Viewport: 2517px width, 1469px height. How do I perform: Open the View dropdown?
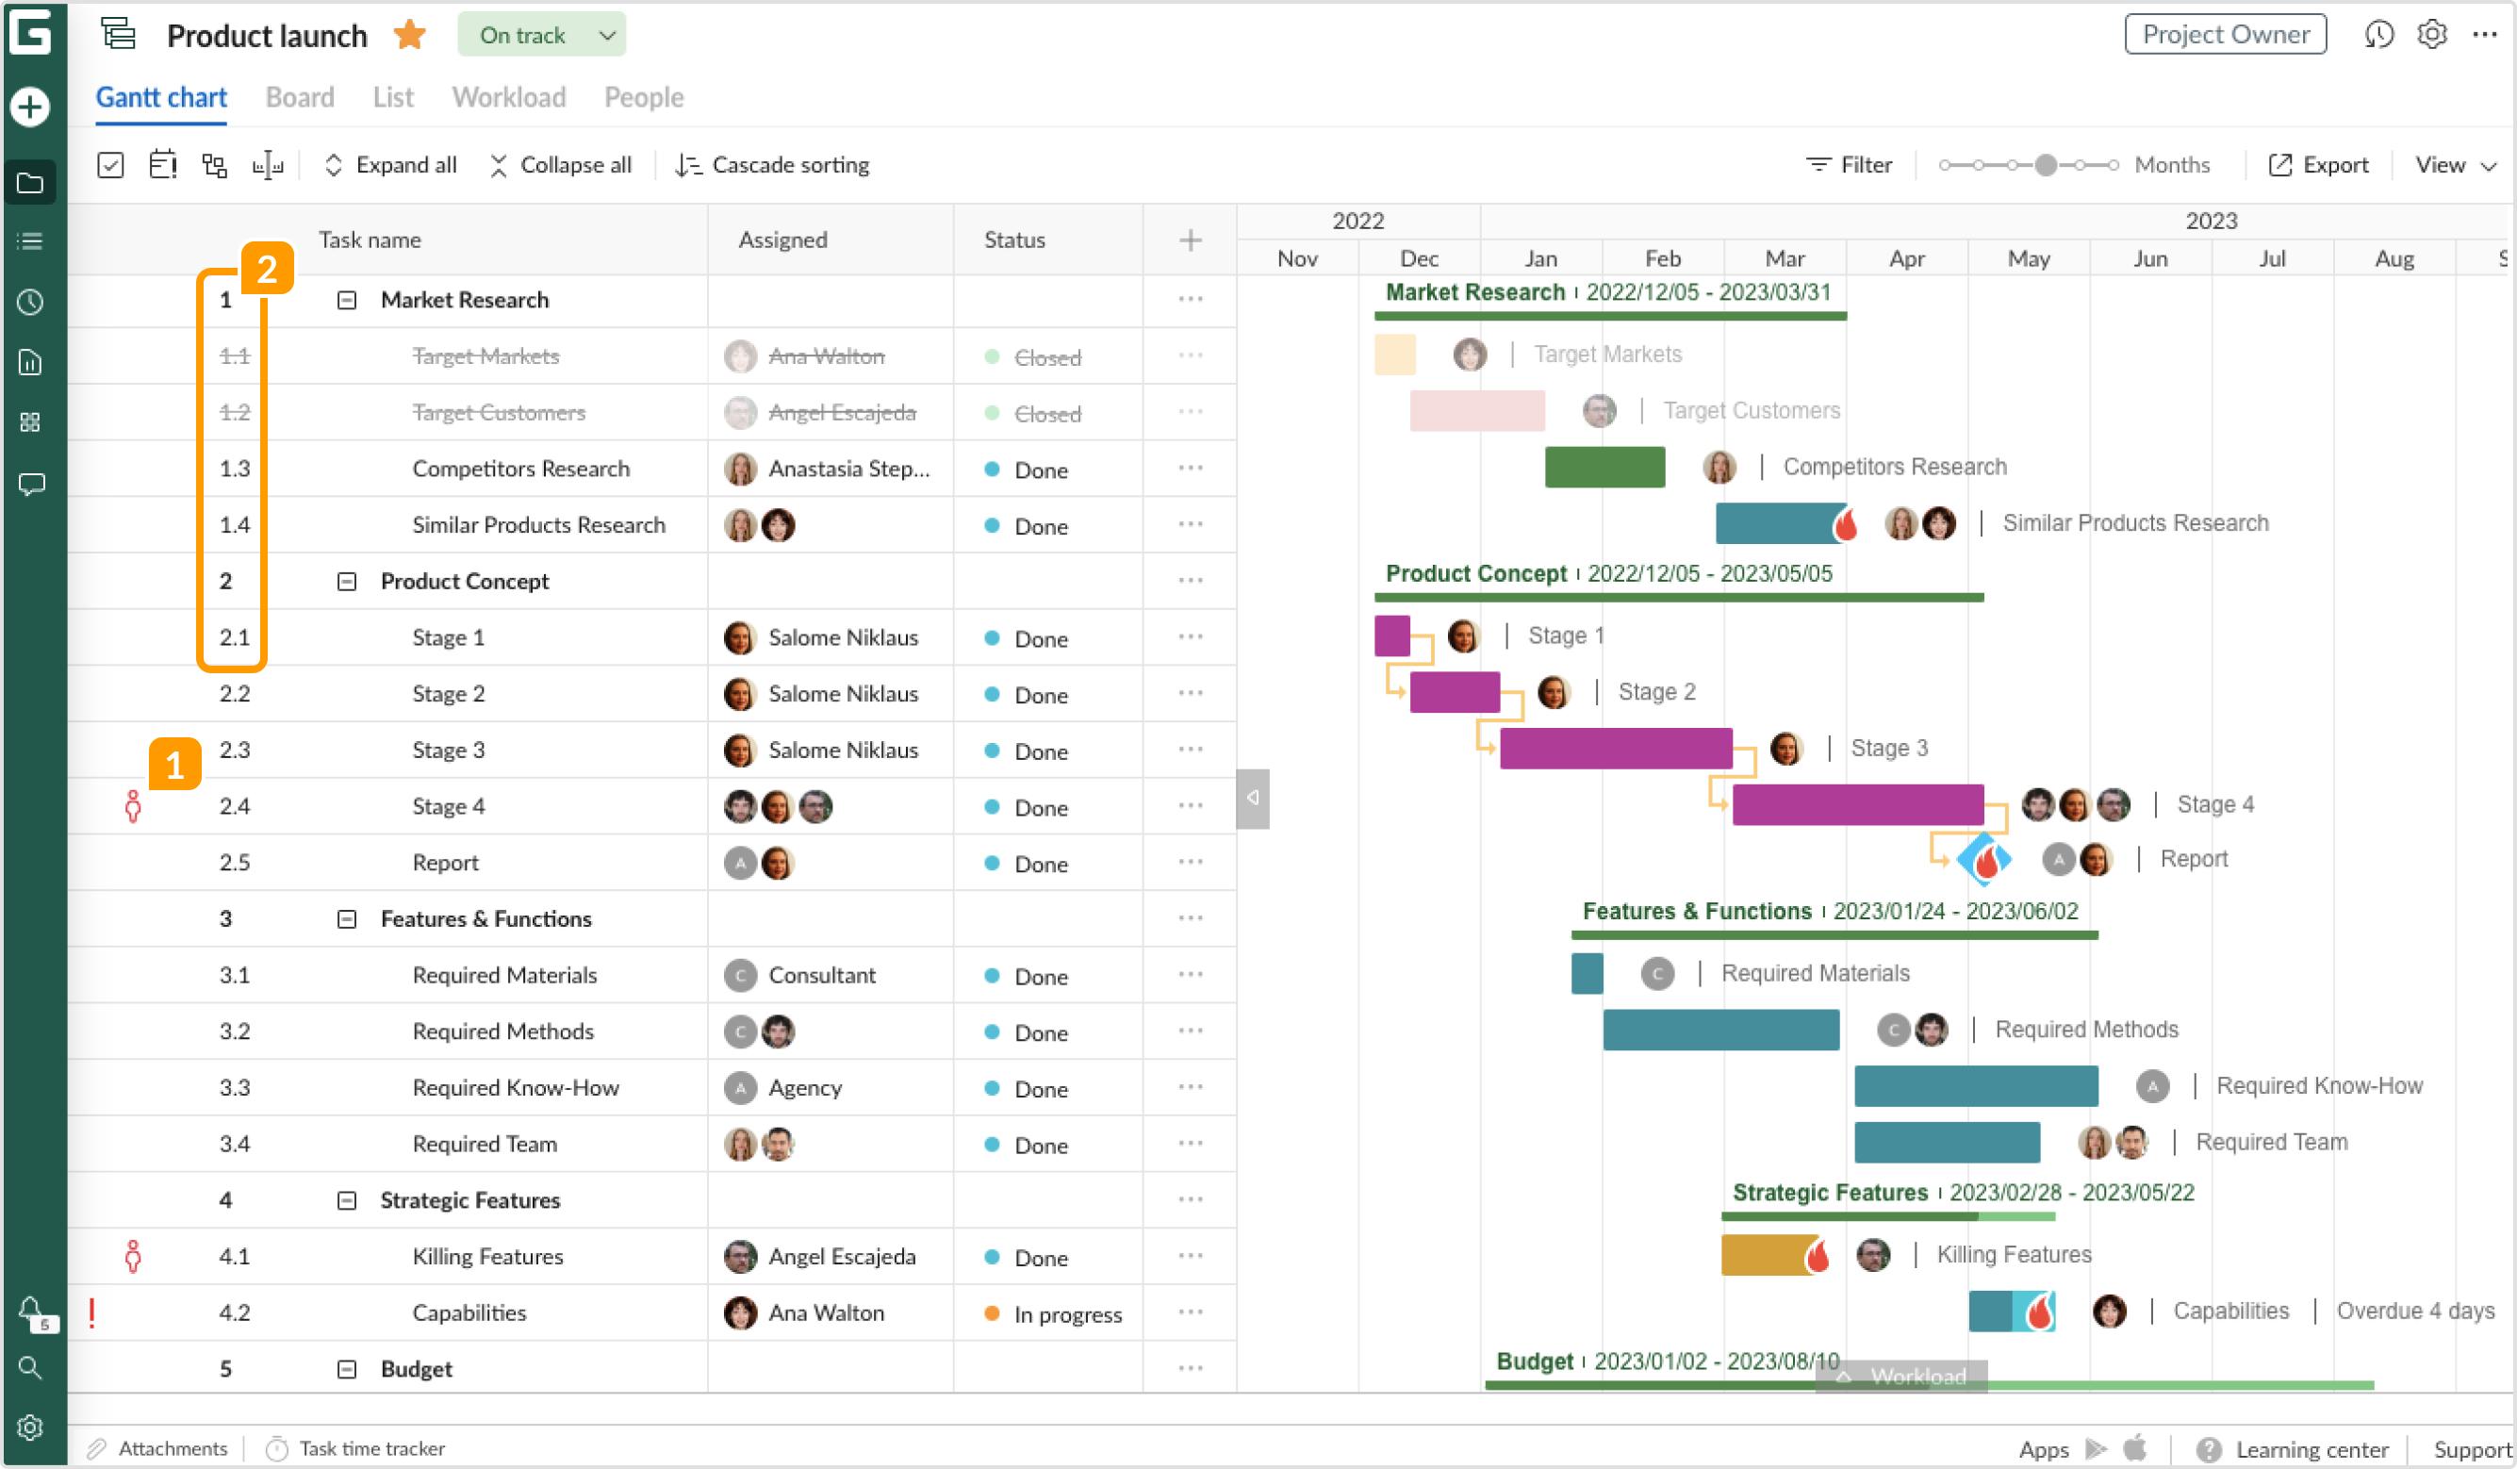(x=2453, y=164)
